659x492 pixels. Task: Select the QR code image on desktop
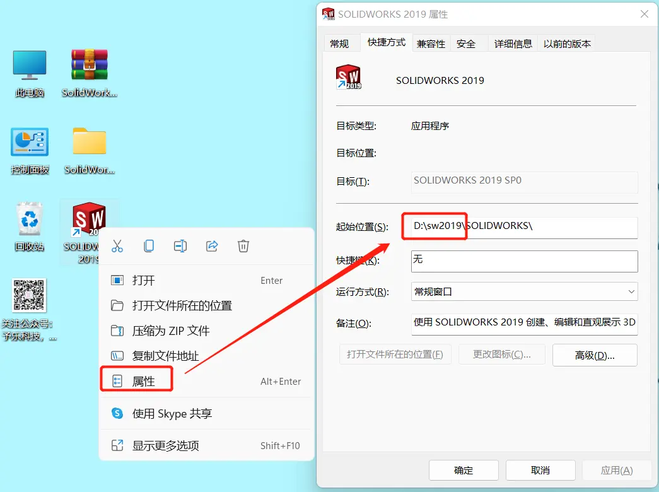point(28,295)
